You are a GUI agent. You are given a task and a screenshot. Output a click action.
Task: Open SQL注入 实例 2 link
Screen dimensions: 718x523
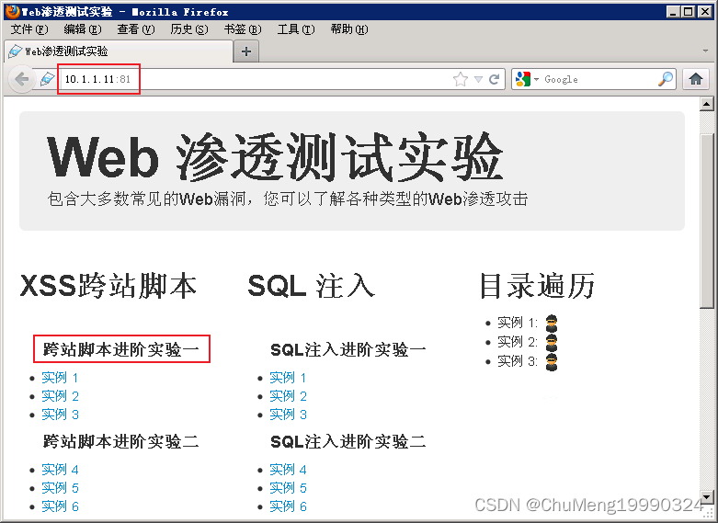(288, 396)
